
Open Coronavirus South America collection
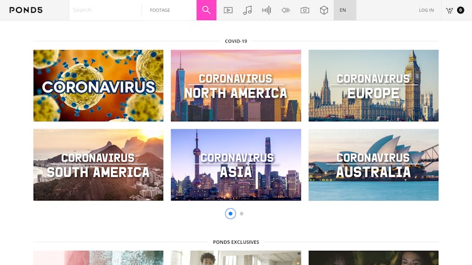tap(99, 165)
